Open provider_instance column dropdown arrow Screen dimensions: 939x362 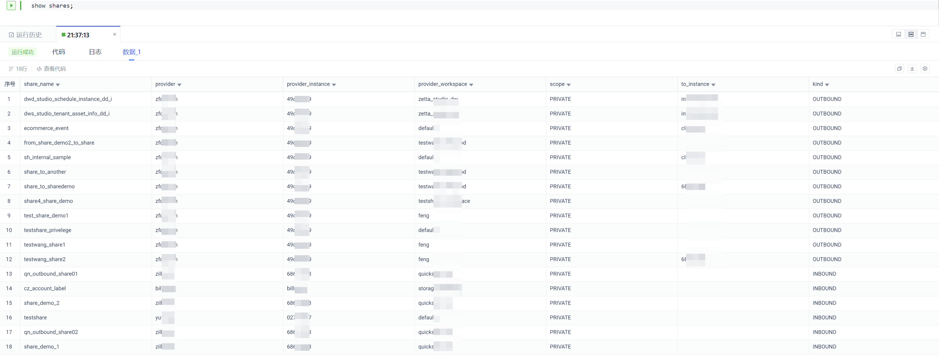(334, 85)
